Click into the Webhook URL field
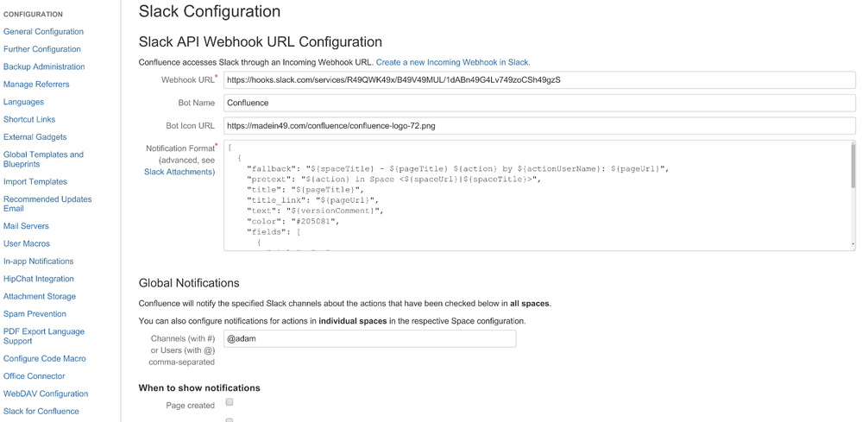Image resolution: width=862 pixels, height=422 pixels. [x=539, y=79]
